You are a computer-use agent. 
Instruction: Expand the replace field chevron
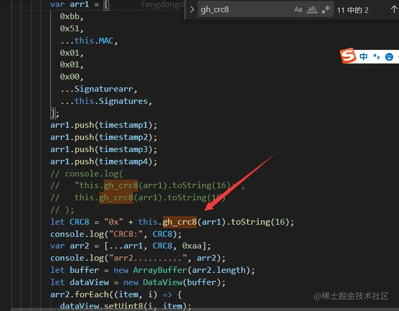(192, 10)
